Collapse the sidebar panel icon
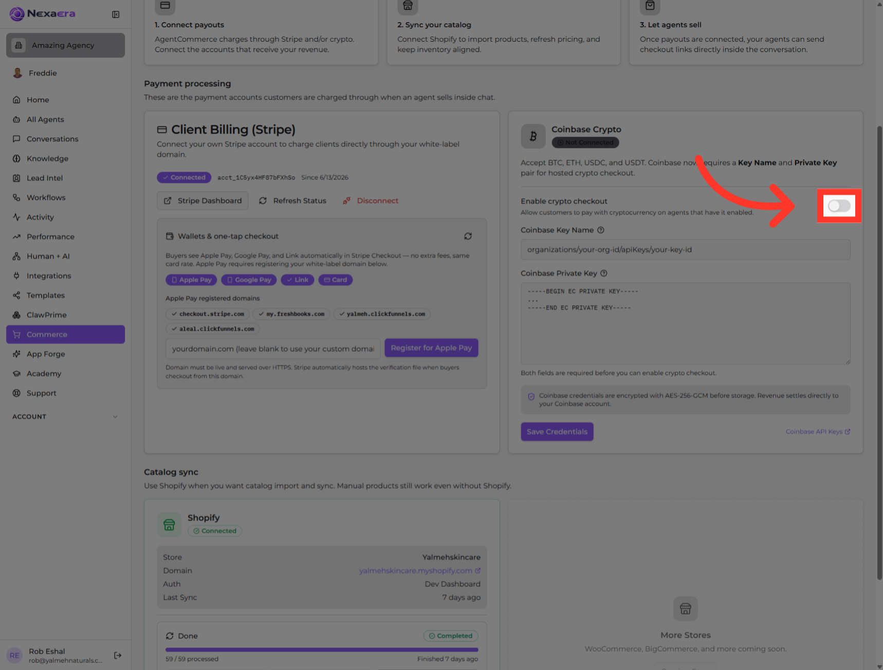Image resolution: width=883 pixels, height=670 pixels. point(116,14)
